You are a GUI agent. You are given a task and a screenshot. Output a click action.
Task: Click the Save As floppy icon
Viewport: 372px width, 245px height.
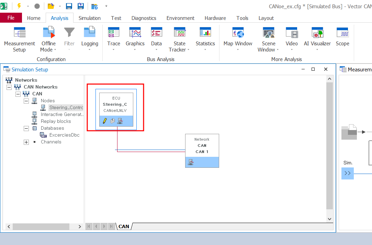(81, 6)
